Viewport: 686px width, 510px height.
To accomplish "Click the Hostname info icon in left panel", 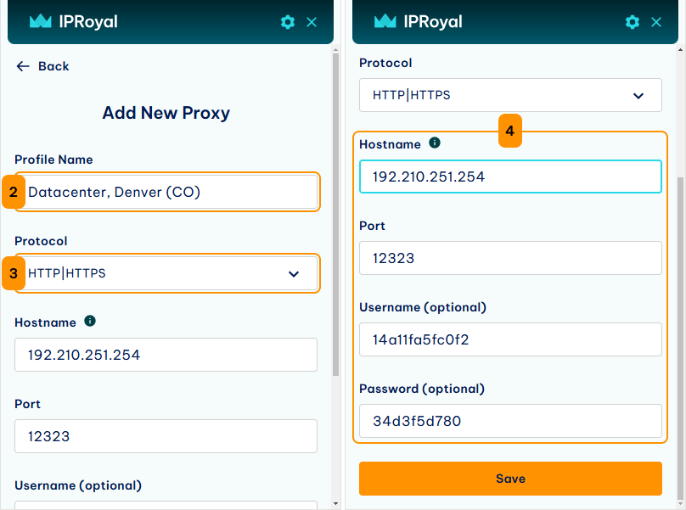I will (90, 321).
